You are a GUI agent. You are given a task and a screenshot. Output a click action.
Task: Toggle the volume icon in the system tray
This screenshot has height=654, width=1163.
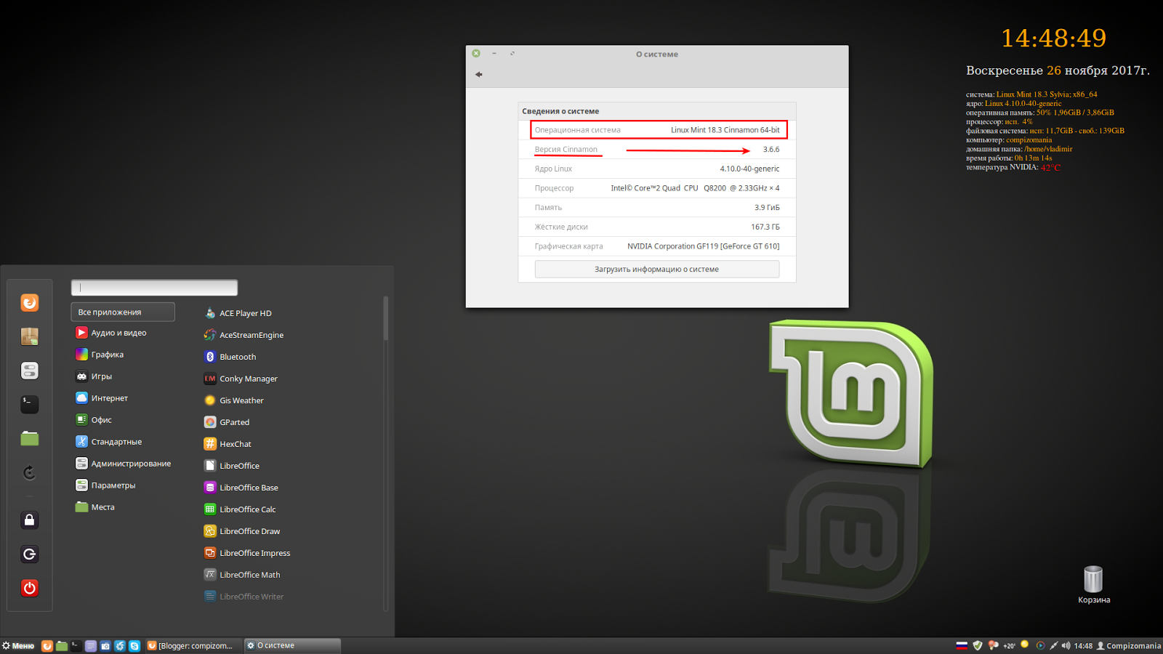pyautogui.click(x=1066, y=645)
